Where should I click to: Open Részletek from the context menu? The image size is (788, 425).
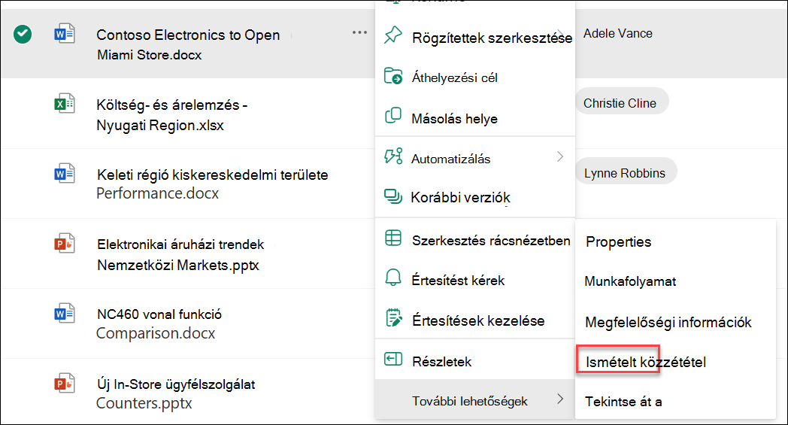point(475,361)
